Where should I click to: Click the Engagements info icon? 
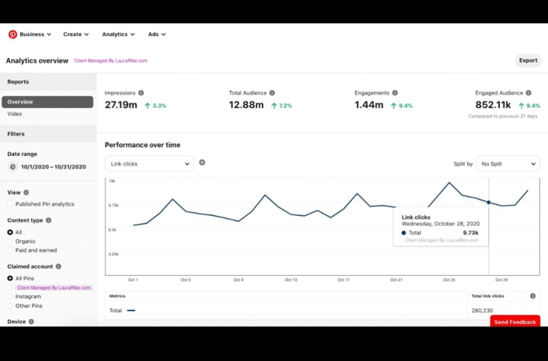tap(394, 92)
